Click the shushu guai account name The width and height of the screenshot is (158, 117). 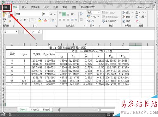[143, 7]
